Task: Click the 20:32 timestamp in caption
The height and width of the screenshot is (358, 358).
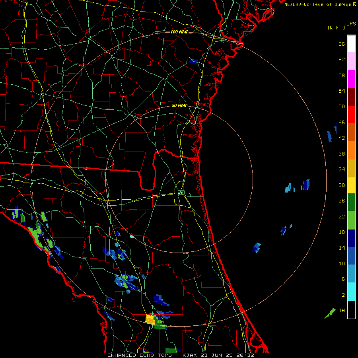Action: tap(245, 355)
